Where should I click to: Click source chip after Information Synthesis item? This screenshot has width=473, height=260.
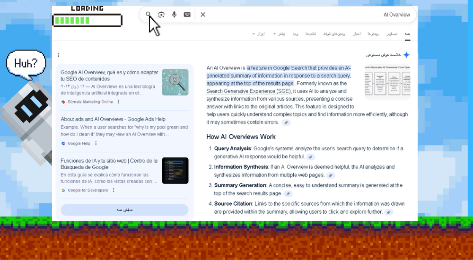click(331, 175)
